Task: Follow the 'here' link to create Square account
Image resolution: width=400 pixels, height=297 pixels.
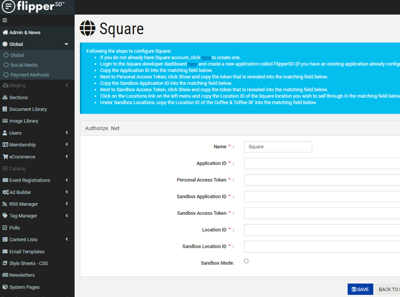Action: [206, 58]
